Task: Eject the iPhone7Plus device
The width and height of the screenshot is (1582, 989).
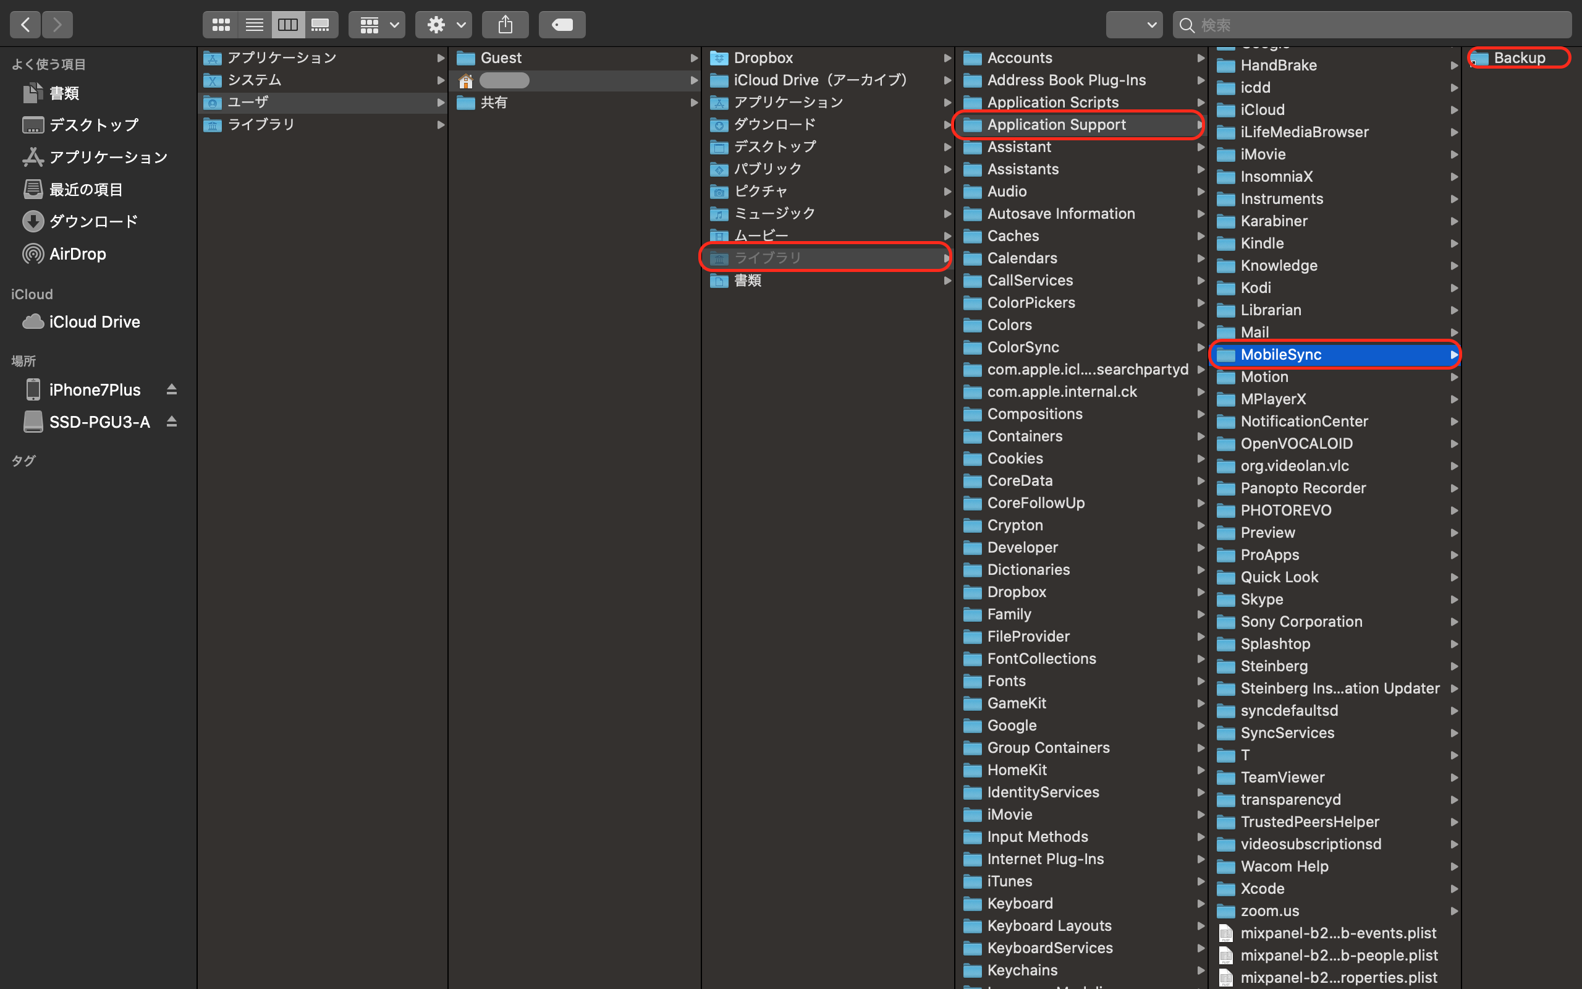Action: point(172,390)
